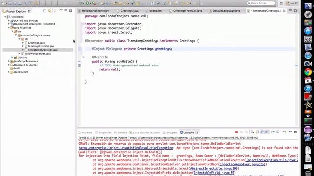Toggle Show Console on error output change
Viewport: 314px width, 176px height.
(x=267, y=132)
